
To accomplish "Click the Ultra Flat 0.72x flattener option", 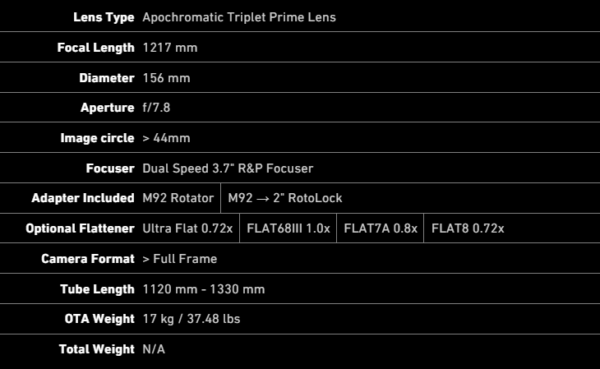I will [x=187, y=228].
